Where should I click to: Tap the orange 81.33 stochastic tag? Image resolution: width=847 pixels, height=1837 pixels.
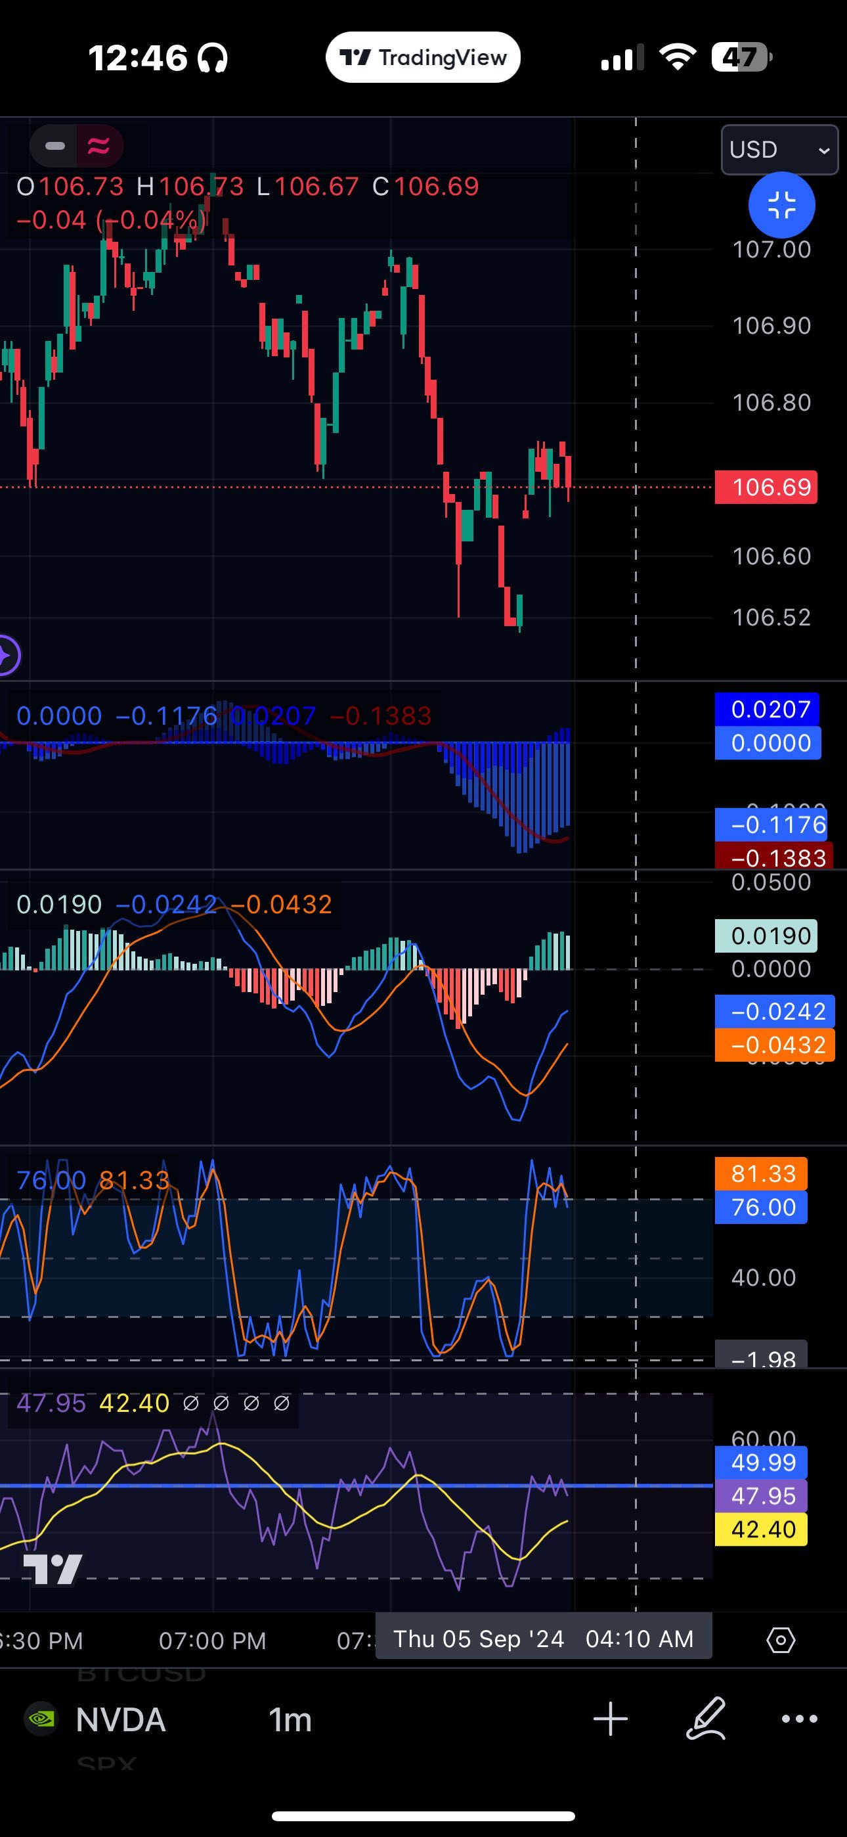pos(762,1173)
